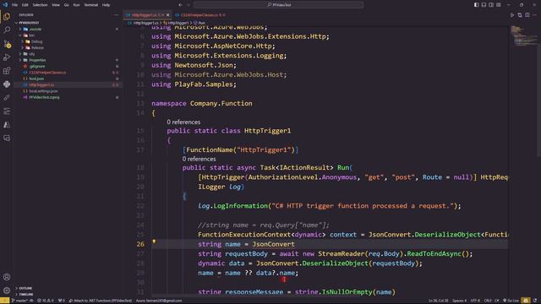Open the editor More Actions ellipsis
The width and height of the screenshot is (541, 304).
(x=534, y=15)
